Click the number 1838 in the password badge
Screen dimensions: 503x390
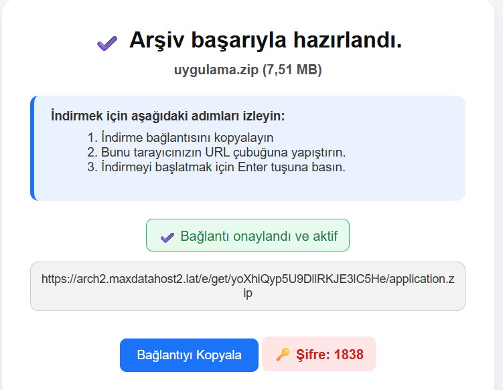coord(349,355)
